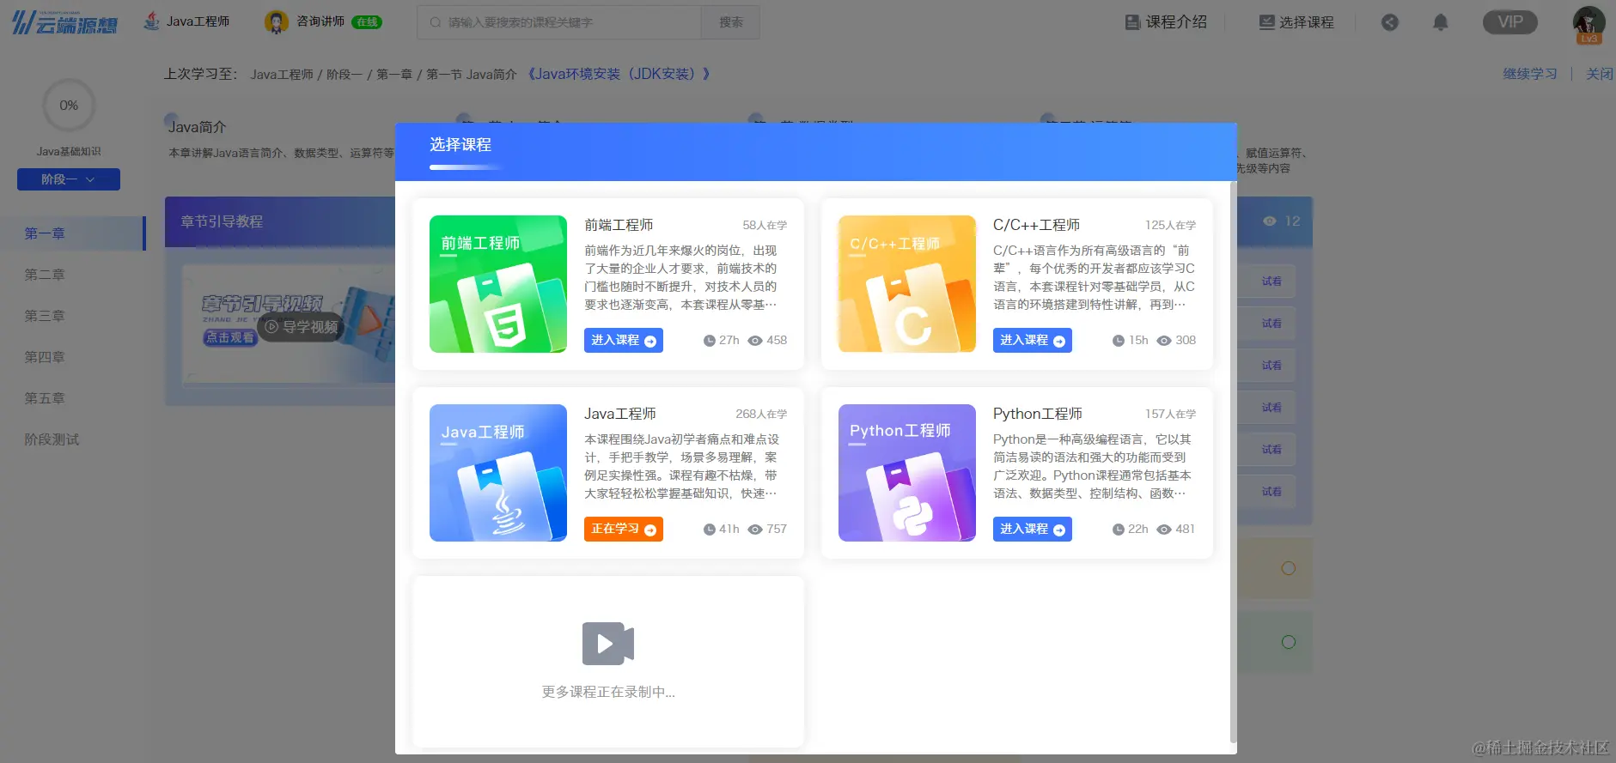The height and width of the screenshot is (763, 1616).
Task: Click search magnifier icon in search box
Action: [436, 22]
